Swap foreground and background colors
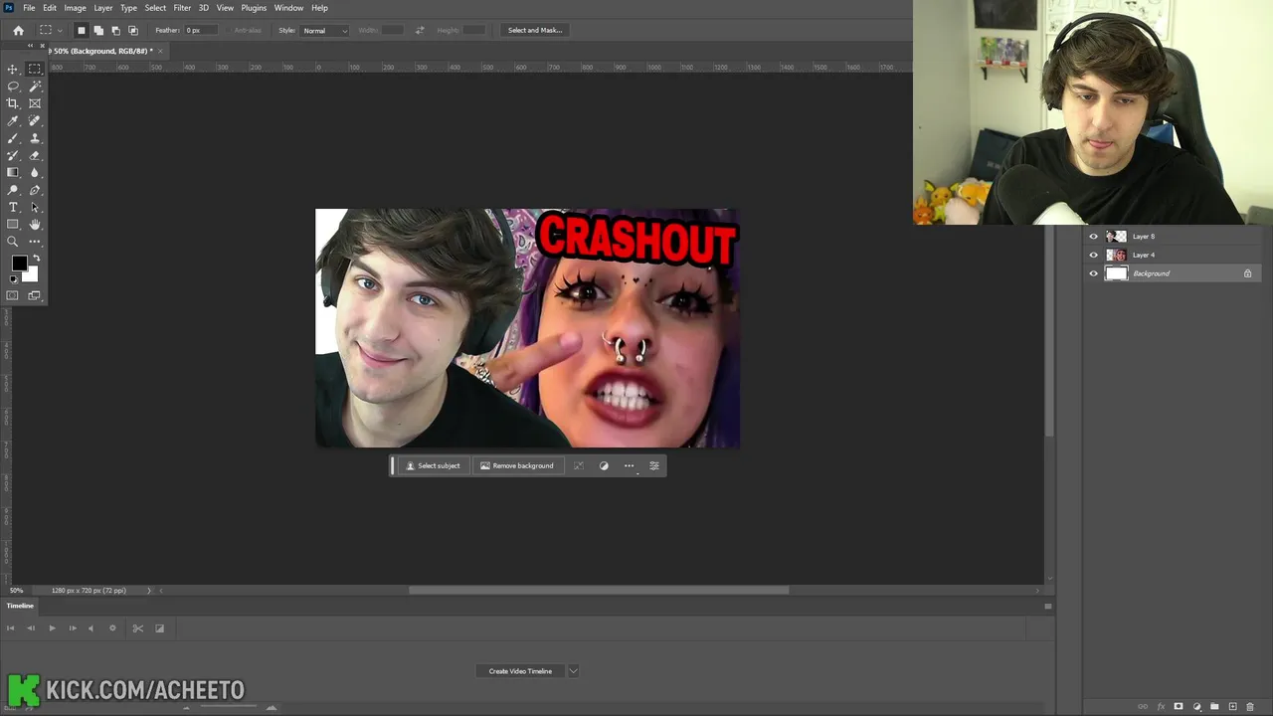This screenshot has width=1273, height=716. pyautogui.click(x=36, y=259)
